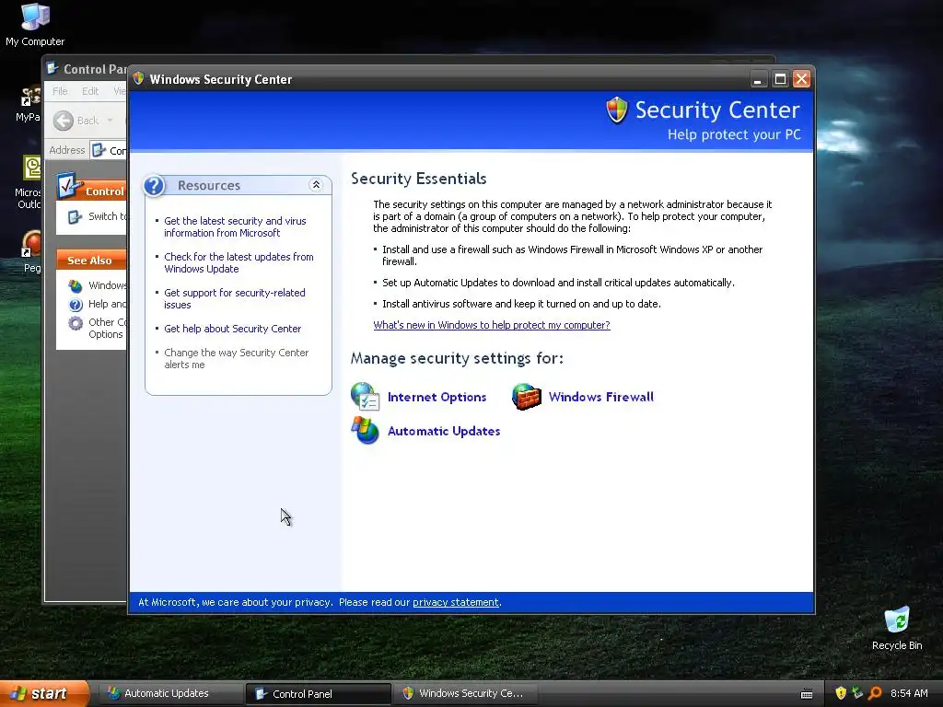Switch to Control Panel taskbar button
Image resolution: width=943 pixels, height=707 pixels.
pos(318,694)
